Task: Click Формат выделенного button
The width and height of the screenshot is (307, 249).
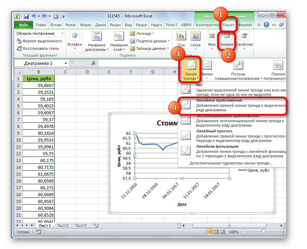Action: coord(39,41)
